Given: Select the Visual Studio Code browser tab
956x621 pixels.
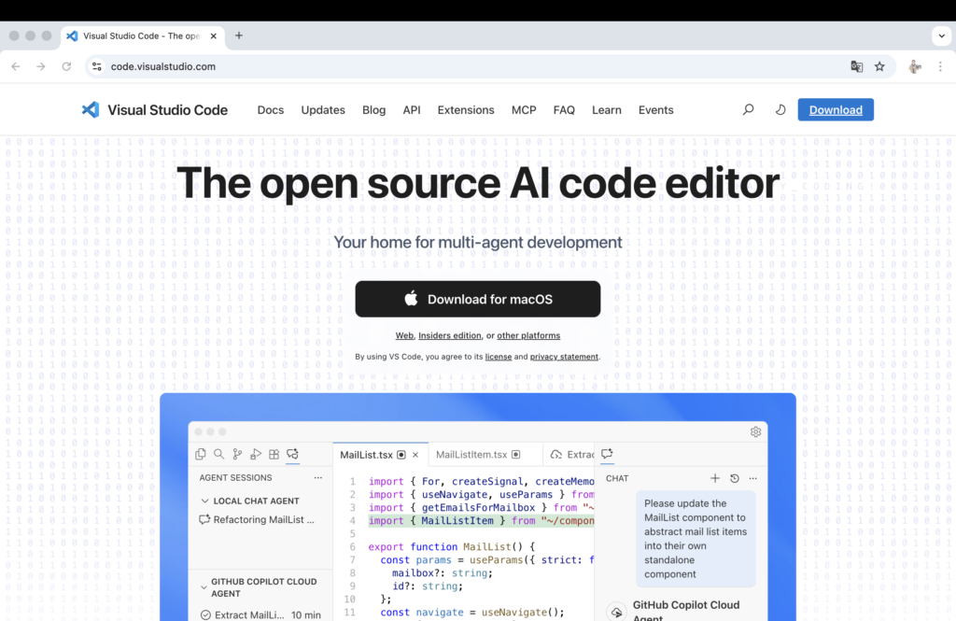Looking at the screenshot, I should pos(142,36).
